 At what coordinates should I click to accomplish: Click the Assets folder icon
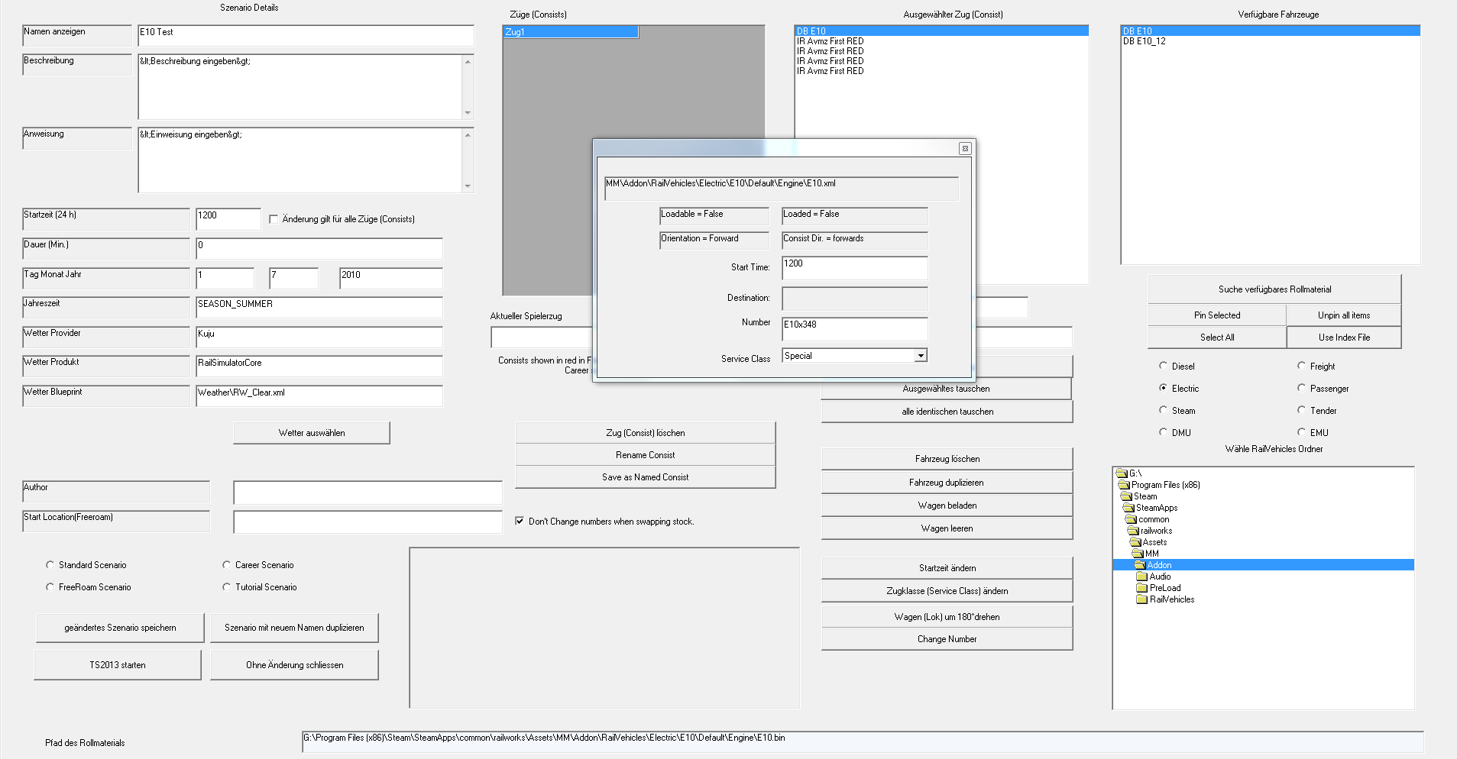[x=1135, y=542]
